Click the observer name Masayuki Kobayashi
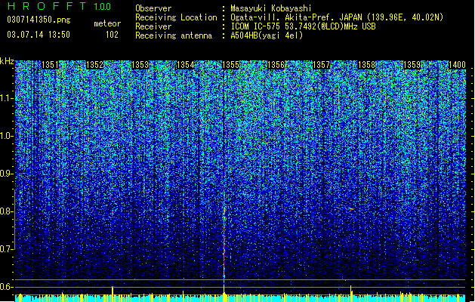 271,8
